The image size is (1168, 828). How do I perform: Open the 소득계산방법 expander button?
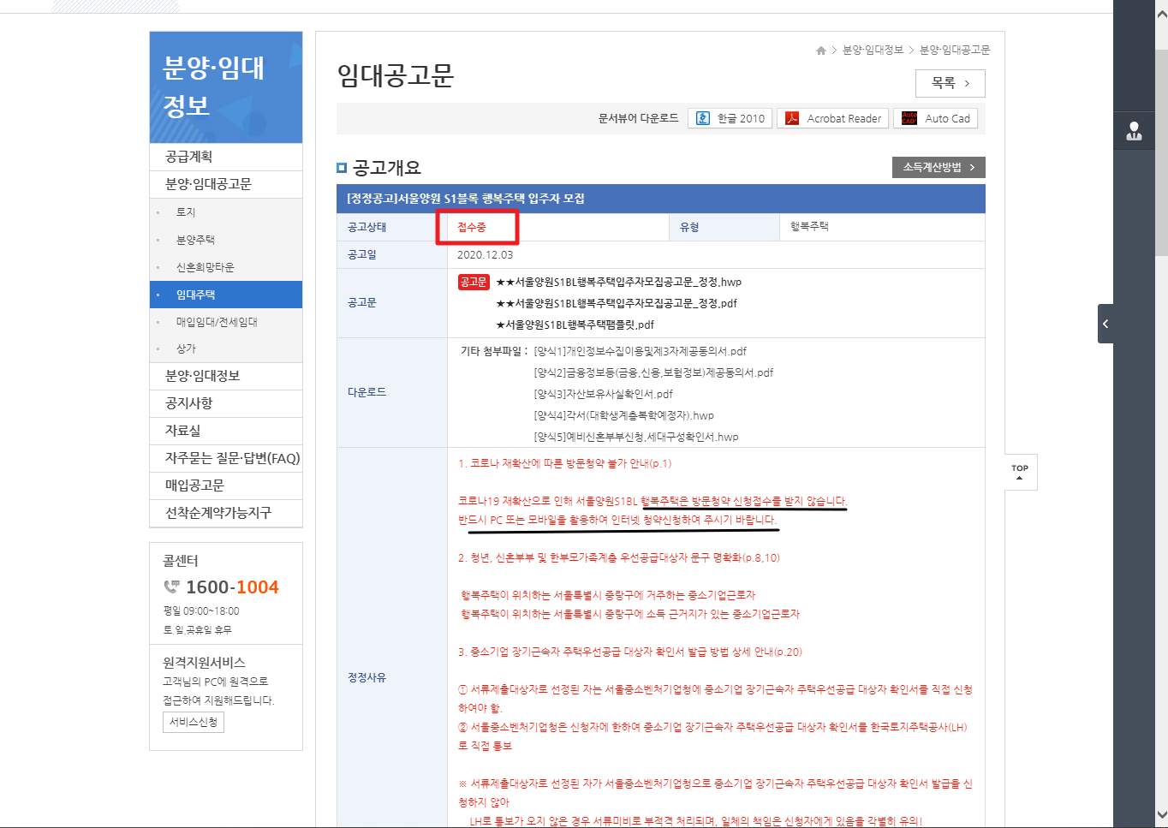pyautogui.click(x=939, y=167)
